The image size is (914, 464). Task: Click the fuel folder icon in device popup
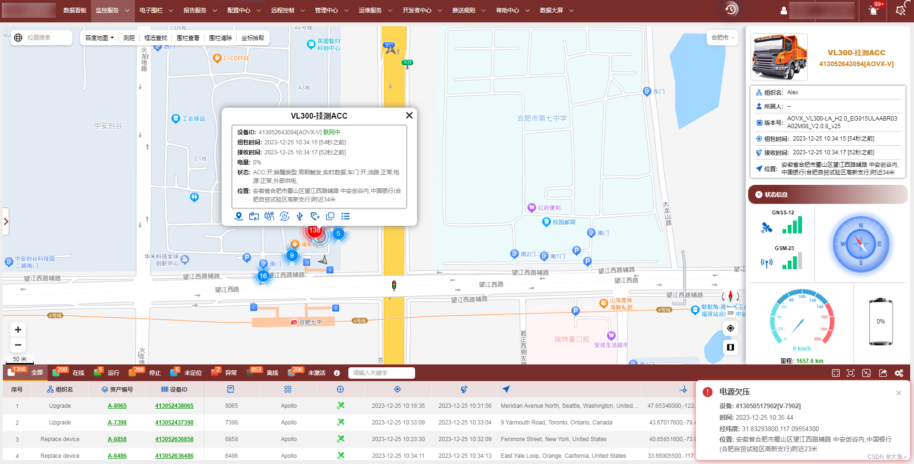pos(254,216)
